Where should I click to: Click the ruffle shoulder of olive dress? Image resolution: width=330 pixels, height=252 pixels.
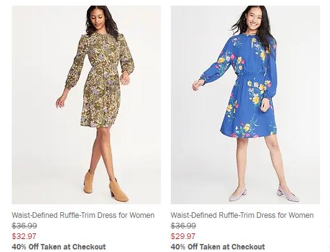point(85,37)
